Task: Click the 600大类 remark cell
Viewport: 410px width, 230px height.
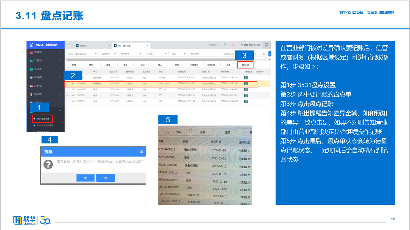Action: click(163, 89)
